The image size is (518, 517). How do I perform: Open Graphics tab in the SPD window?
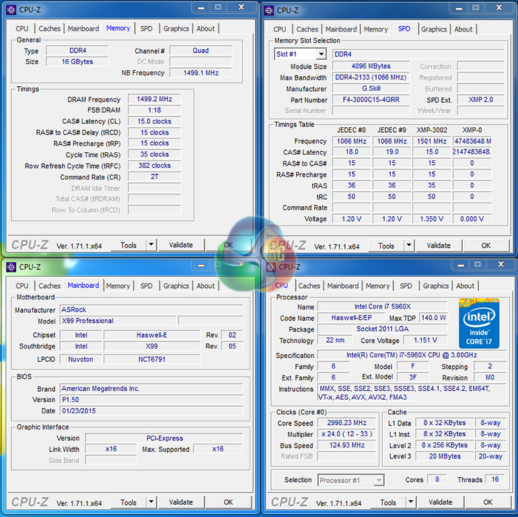434,29
